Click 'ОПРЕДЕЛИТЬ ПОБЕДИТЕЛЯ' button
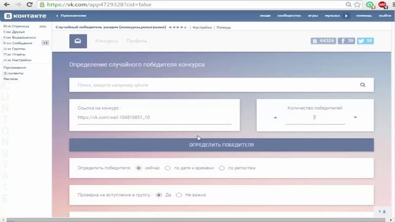 click(x=222, y=145)
